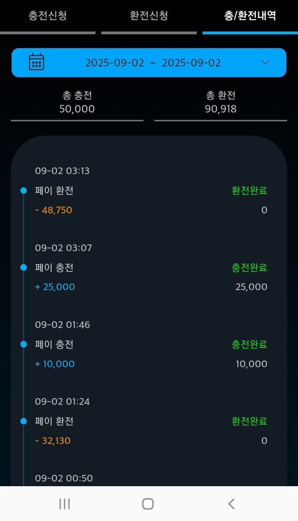Click the calendar icon in date bar

tap(37, 62)
